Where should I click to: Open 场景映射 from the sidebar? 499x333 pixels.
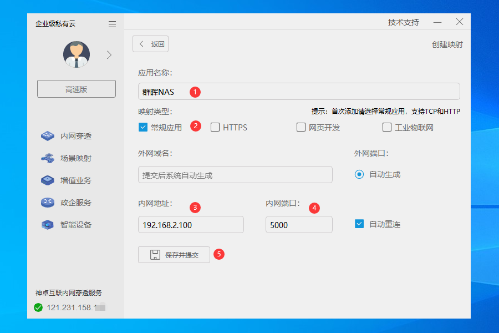click(47, 158)
